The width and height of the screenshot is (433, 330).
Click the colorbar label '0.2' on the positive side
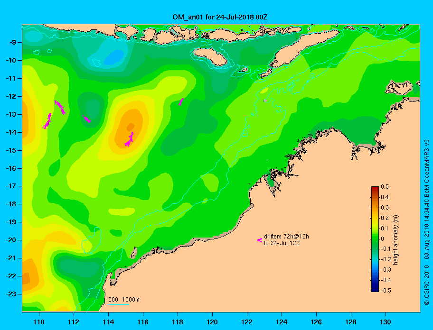[385, 218]
